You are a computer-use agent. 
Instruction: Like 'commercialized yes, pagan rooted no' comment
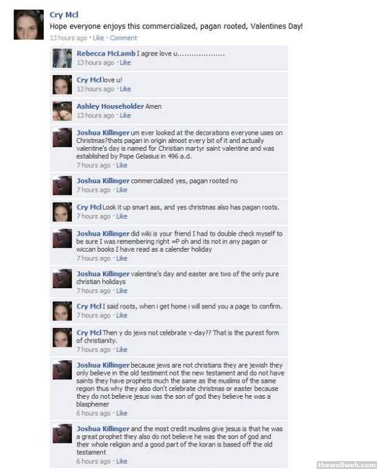click(x=121, y=190)
